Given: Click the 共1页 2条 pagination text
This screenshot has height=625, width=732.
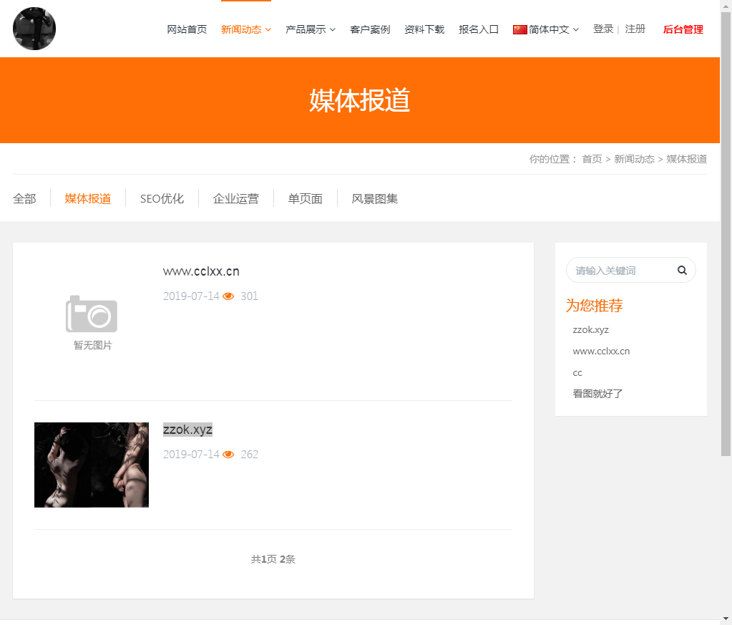Looking at the screenshot, I should pyautogui.click(x=273, y=559).
